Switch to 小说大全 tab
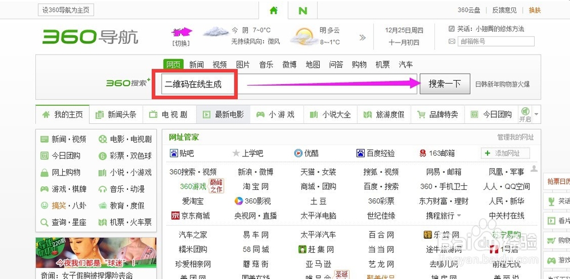 pos(331,115)
